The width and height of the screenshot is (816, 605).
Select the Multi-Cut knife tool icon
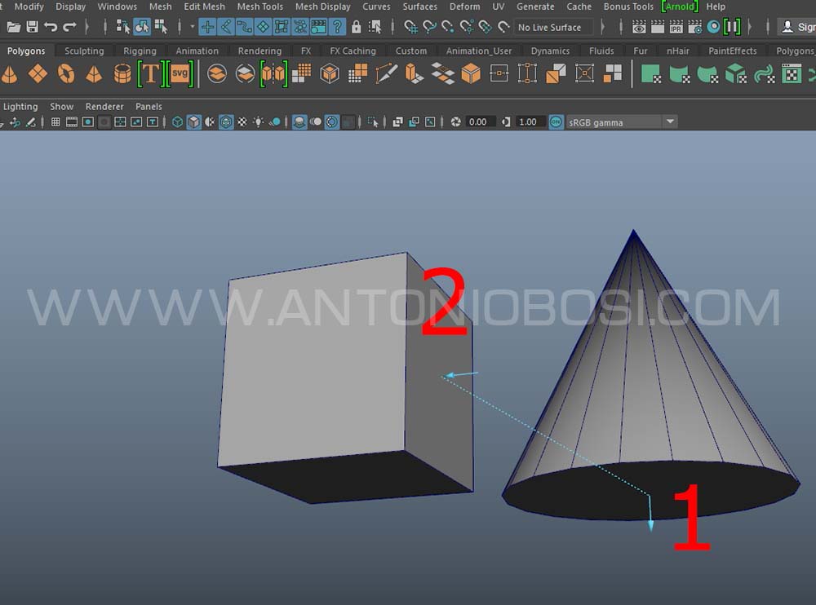(386, 73)
